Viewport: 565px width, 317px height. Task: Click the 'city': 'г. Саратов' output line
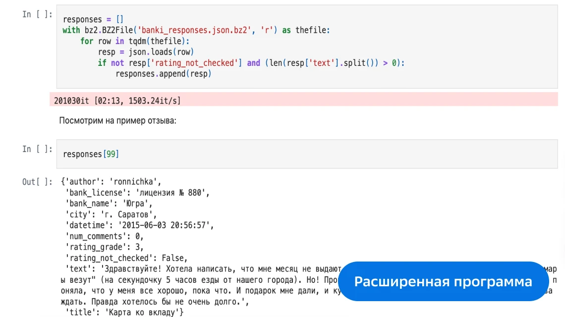tap(112, 214)
